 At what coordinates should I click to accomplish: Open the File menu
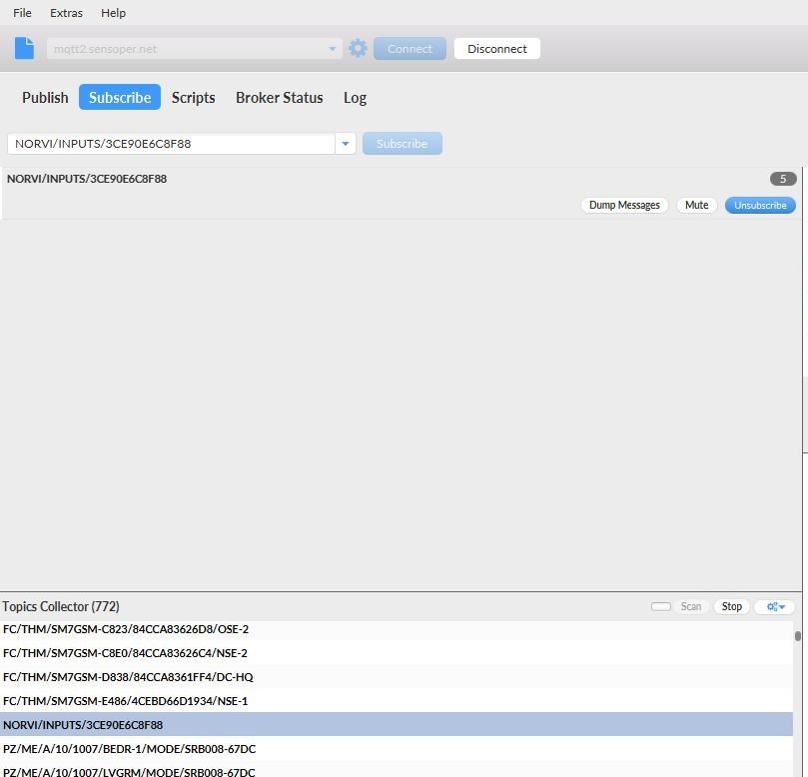(22, 13)
